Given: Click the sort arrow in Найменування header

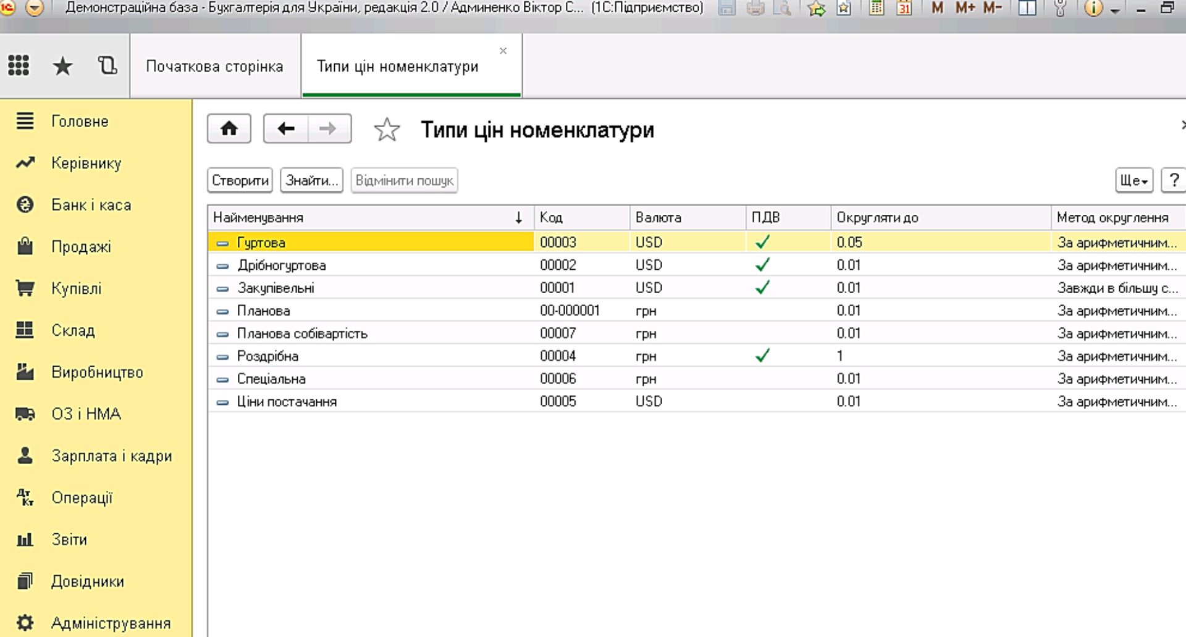Looking at the screenshot, I should (519, 217).
